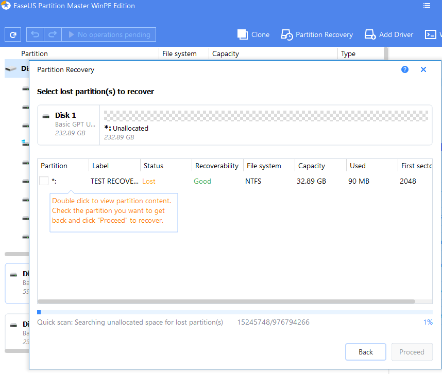
Task: Click the redo arrow button
Action: pos(53,34)
